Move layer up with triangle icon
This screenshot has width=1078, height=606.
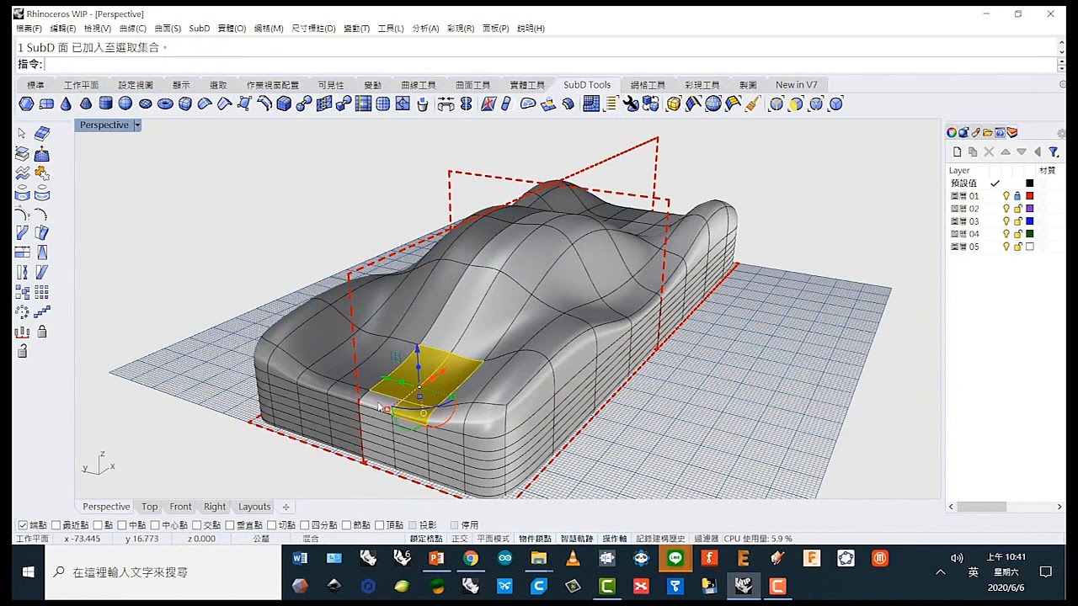(x=1005, y=151)
